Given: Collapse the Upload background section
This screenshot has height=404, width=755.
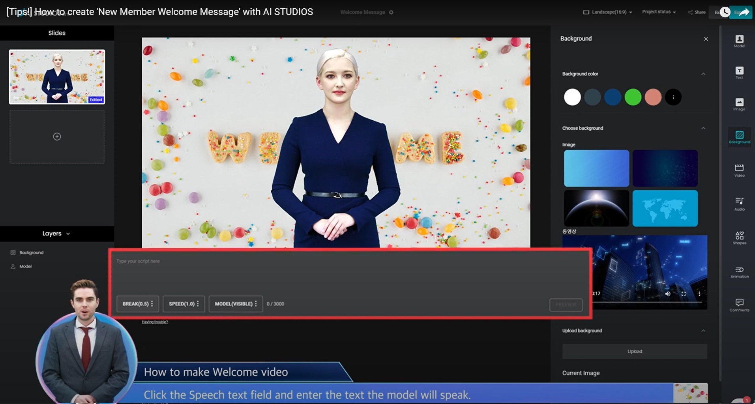Looking at the screenshot, I should coord(703,331).
